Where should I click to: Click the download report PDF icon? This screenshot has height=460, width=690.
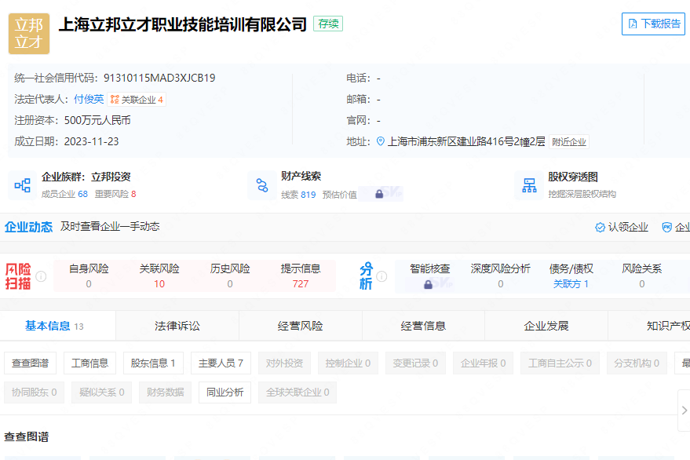tap(633, 24)
